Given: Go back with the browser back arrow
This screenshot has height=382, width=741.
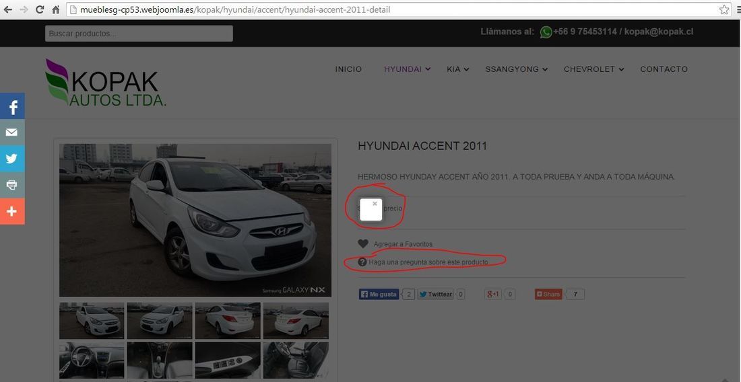Looking at the screenshot, I should click(8, 9).
